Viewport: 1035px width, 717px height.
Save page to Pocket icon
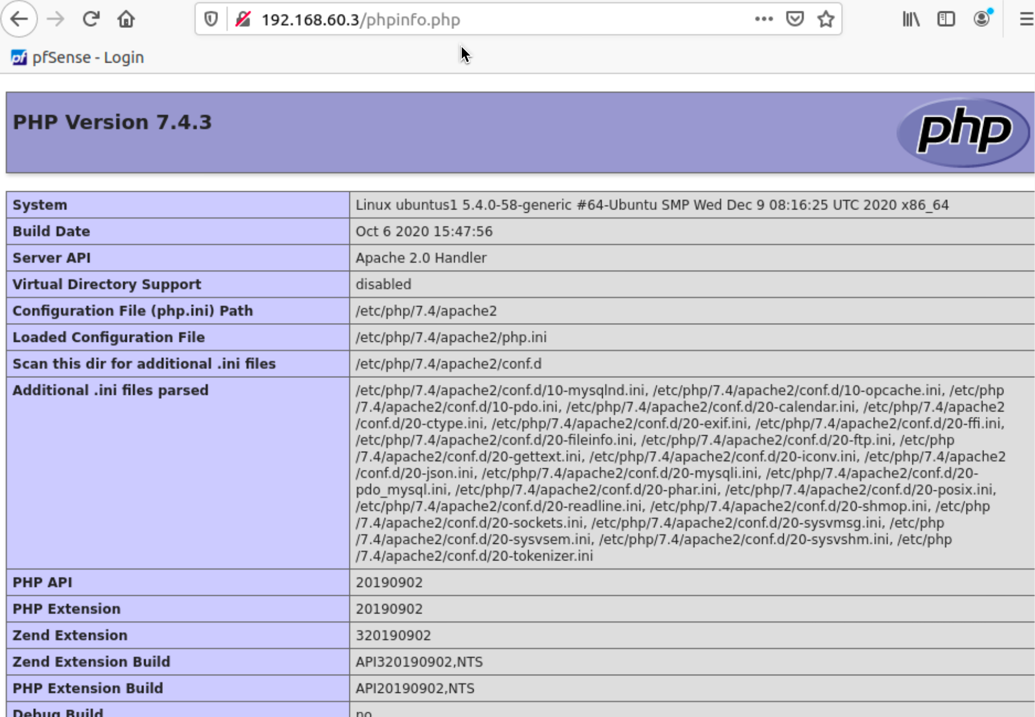click(x=794, y=19)
